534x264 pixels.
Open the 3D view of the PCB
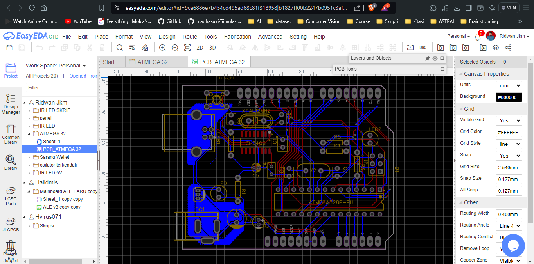[212, 48]
